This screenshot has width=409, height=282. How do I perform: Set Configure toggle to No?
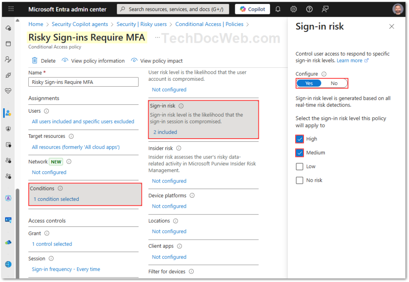pyautogui.click(x=334, y=83)
